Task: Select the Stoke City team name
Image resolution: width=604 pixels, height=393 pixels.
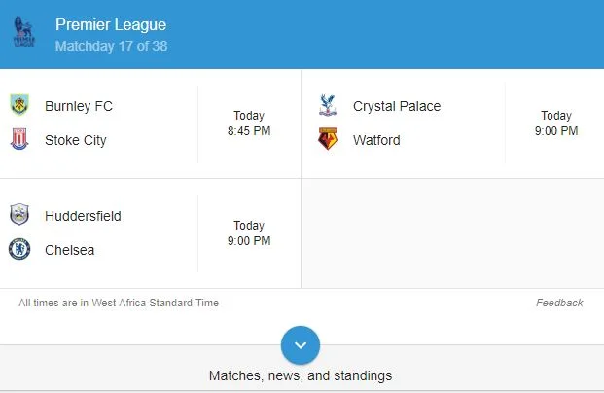Action: (x=76, y=140)
